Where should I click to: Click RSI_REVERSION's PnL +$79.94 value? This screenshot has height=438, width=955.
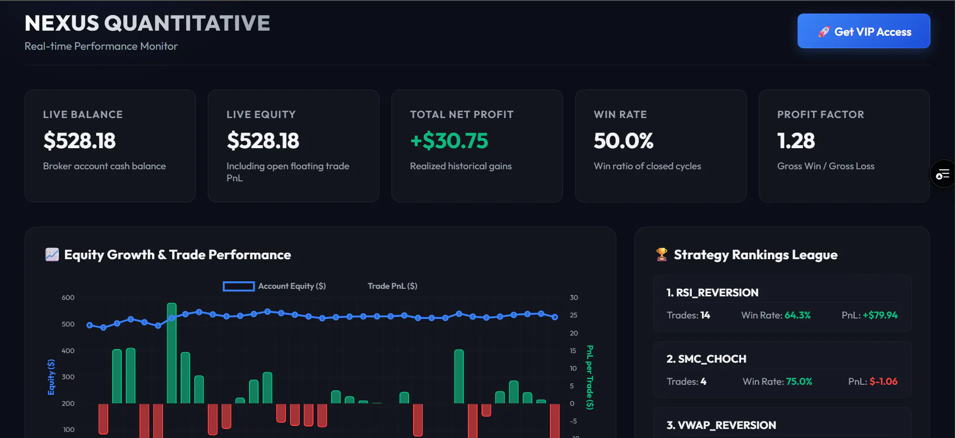(880, 315)
